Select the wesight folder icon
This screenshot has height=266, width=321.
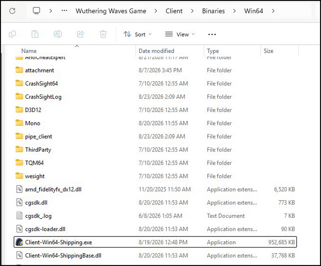19,176
